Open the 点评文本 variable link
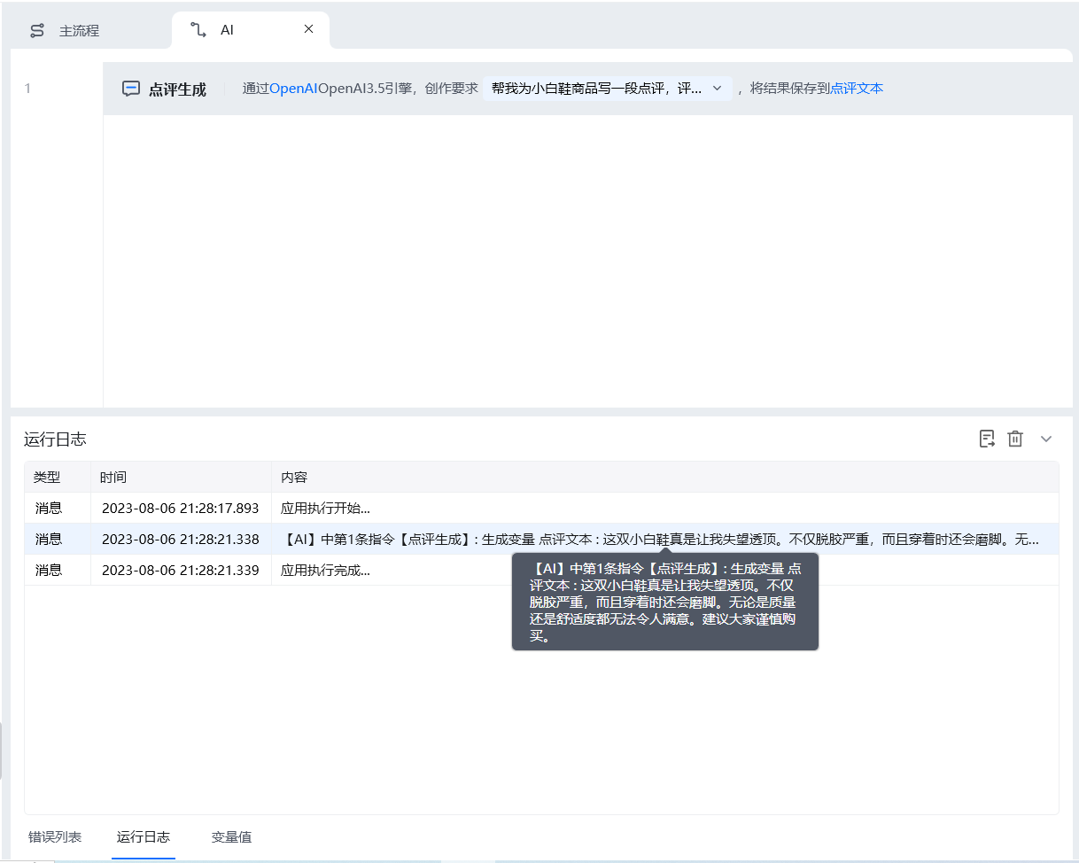 click(x=857, y=89)
